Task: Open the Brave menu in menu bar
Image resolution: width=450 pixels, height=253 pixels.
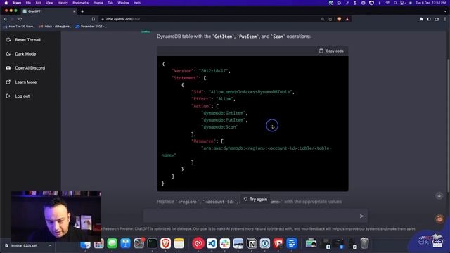Action: tap(17, 3)
